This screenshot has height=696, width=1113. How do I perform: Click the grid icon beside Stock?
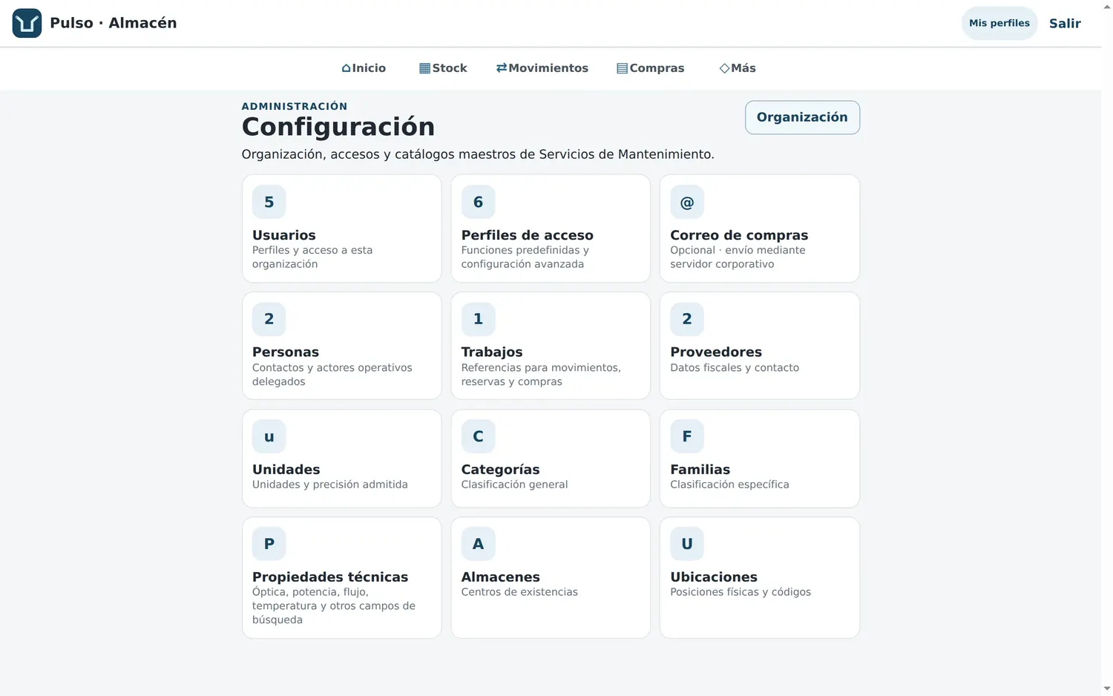[424, 68]
